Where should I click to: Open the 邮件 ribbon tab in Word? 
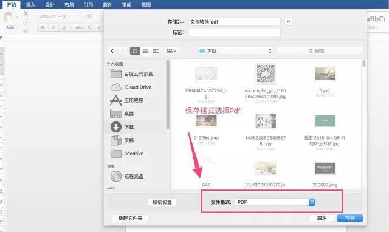pyautogui.click(x=107, y=5)
